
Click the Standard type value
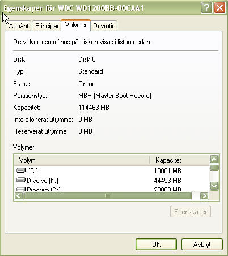tap(91, 71)
